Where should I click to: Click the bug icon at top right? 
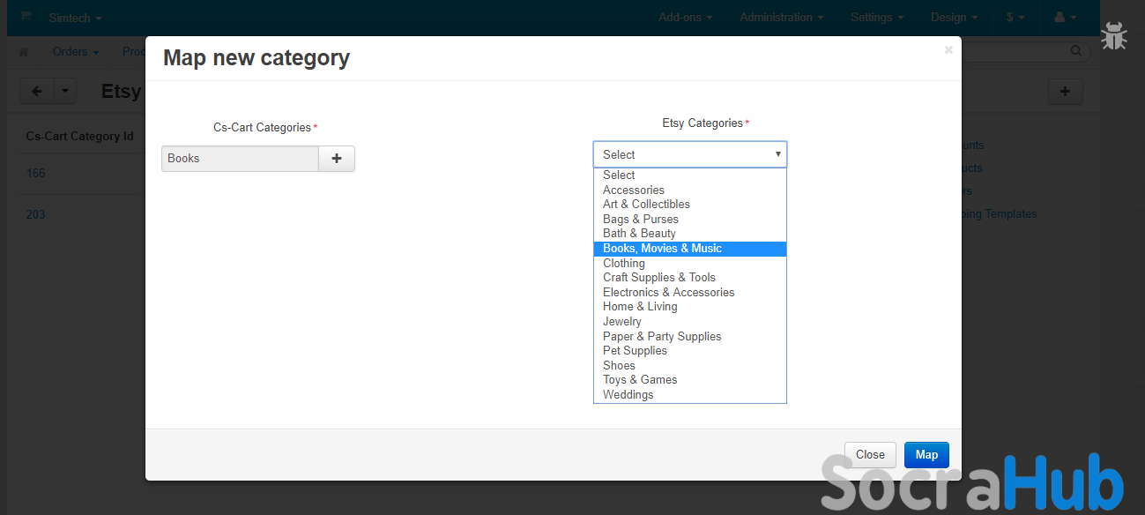pyautogui.click(x=1114, y=35)
